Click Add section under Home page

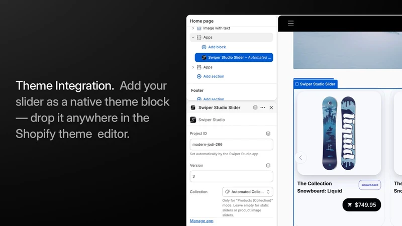pyautogui.click(x=211, y=76)
